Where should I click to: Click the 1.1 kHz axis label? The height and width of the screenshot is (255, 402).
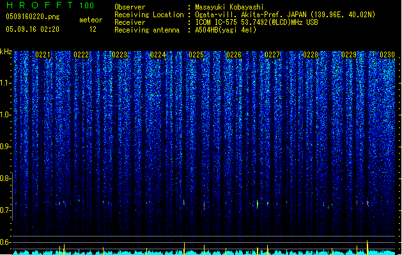6,83
